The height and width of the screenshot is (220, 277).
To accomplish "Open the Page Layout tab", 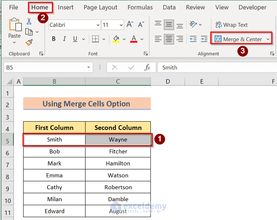I will click(101, 7).
